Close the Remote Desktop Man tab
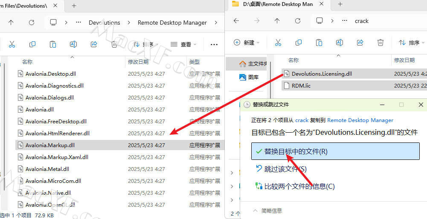 321,4
